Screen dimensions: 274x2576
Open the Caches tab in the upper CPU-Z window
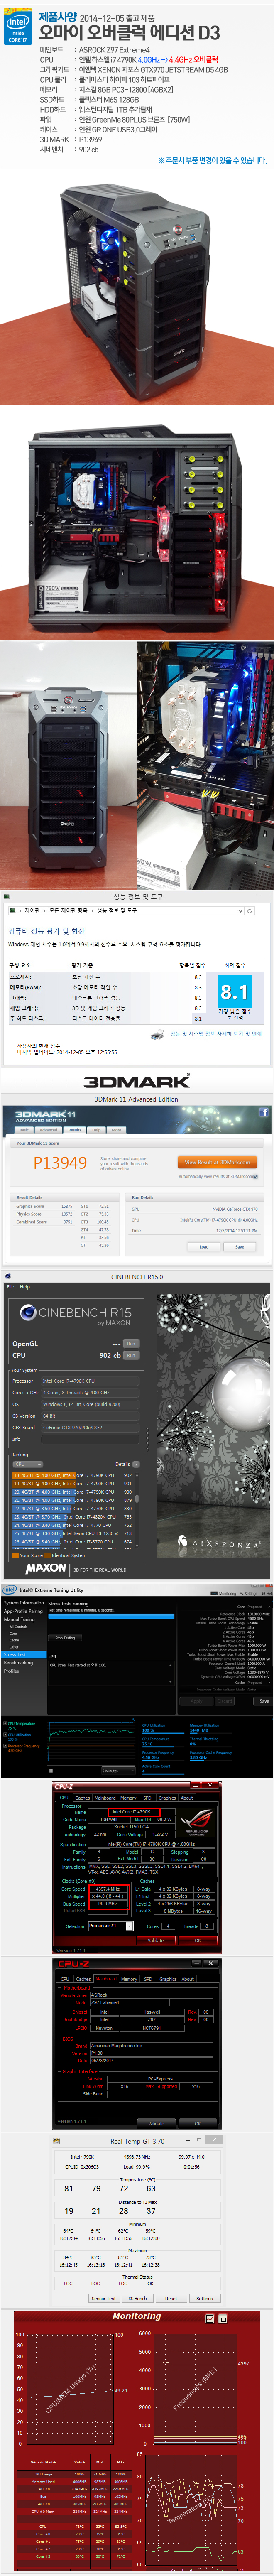click(x=83, y=1798)
